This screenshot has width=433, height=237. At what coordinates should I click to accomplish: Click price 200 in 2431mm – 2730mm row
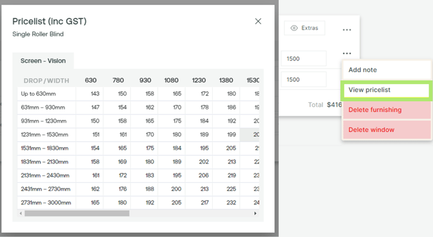pyautogui.click(x=176, y=189)
